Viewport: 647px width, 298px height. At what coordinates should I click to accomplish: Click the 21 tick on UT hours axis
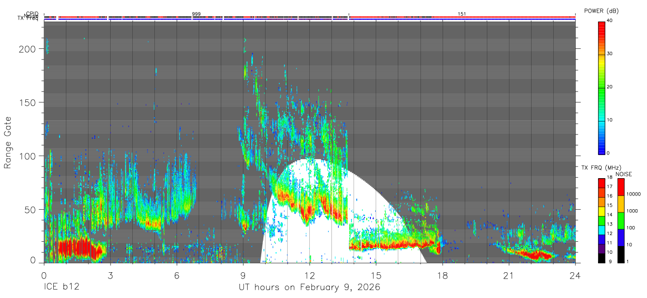(x=509, y=275)
